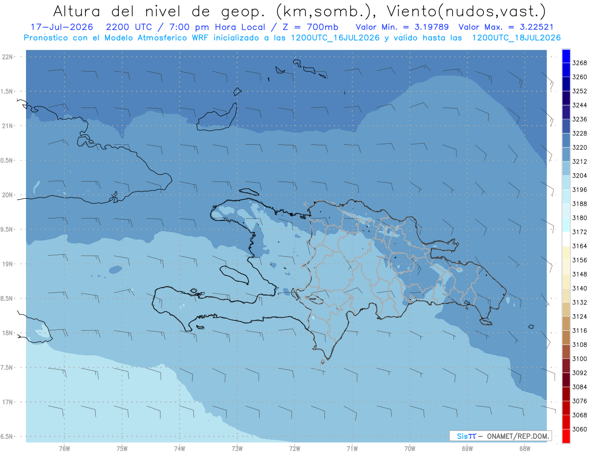Click the '76W' longitude axis label
Screen dimensions: 589x455
pos(64,449)
